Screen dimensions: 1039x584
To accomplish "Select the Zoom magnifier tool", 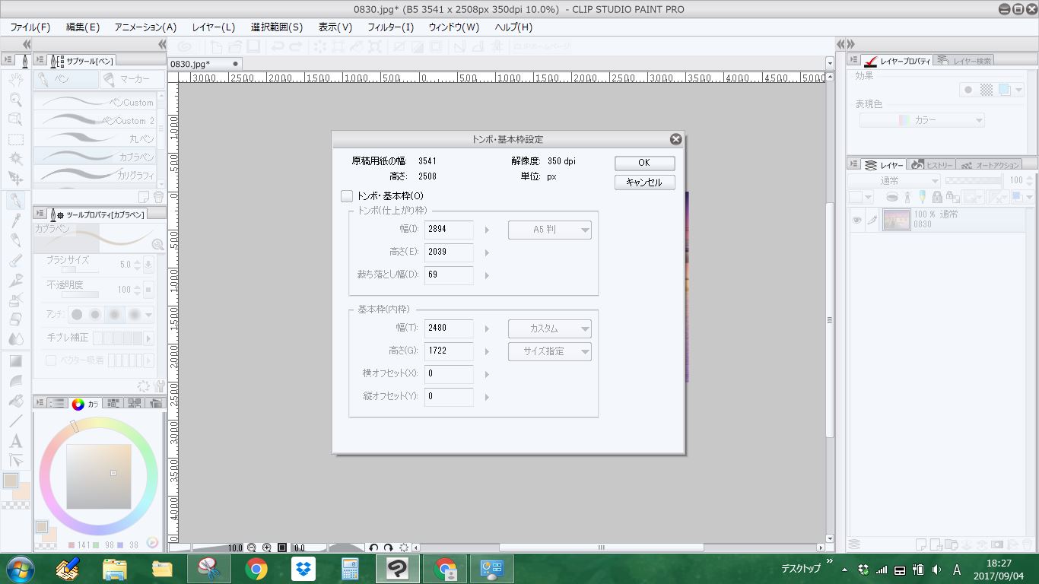I will (x=15, y=100).
